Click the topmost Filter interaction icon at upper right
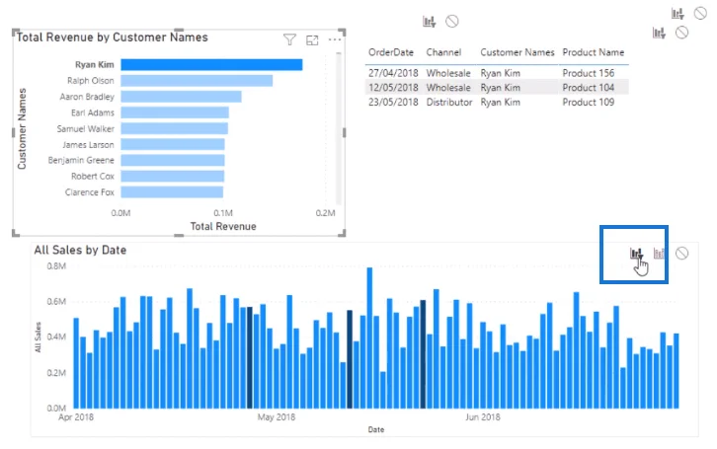Screen dimensions: 717x449 677,14
